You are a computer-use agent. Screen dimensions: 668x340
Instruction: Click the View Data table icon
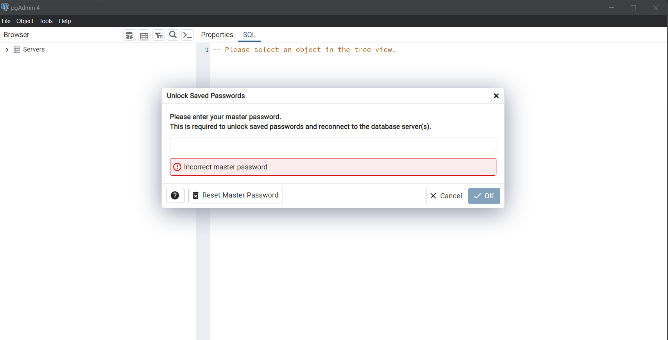pos(144,35)
